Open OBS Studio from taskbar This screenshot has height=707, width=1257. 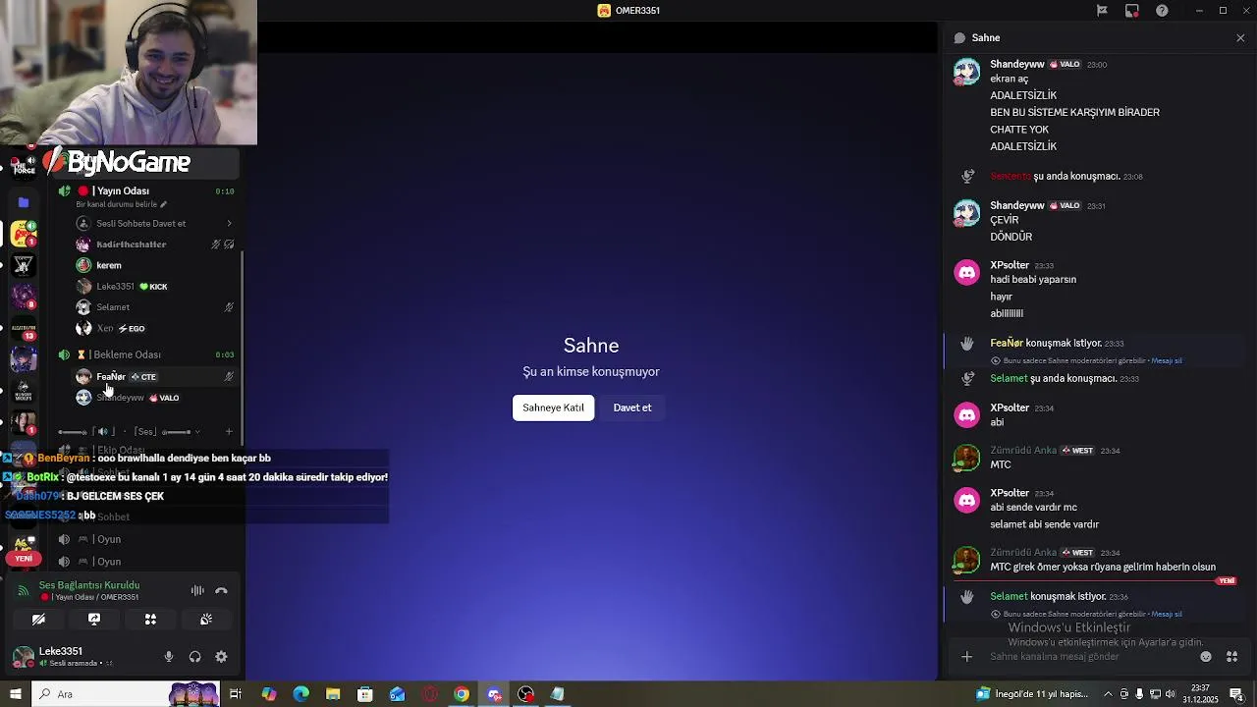(x=526, y=694)
